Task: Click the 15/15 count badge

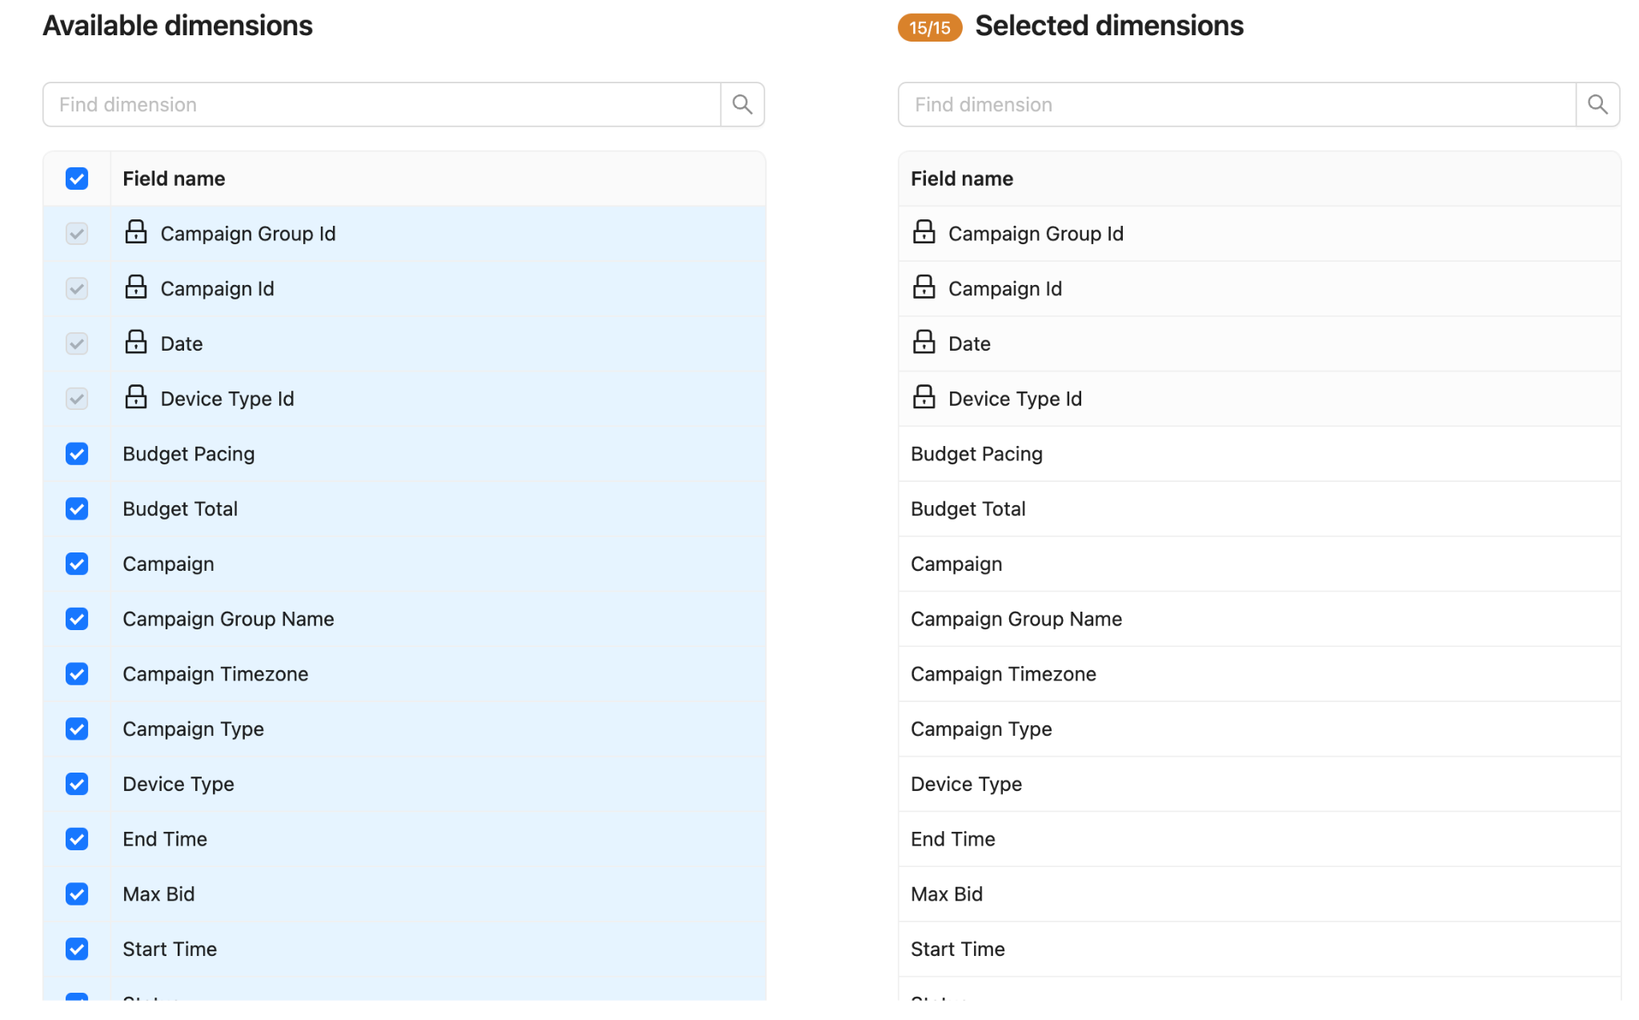Action: click(929, 27)
